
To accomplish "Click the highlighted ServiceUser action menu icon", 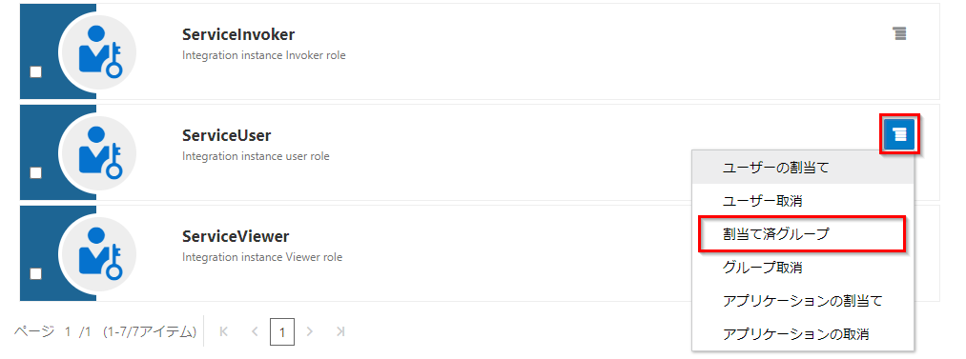I will click(900, 134).
